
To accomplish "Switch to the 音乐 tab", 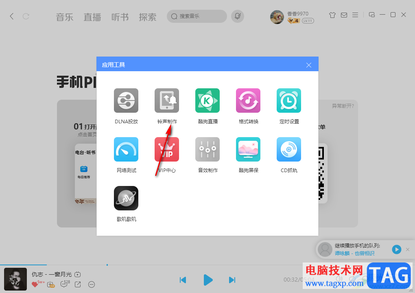I will [65, 17].
